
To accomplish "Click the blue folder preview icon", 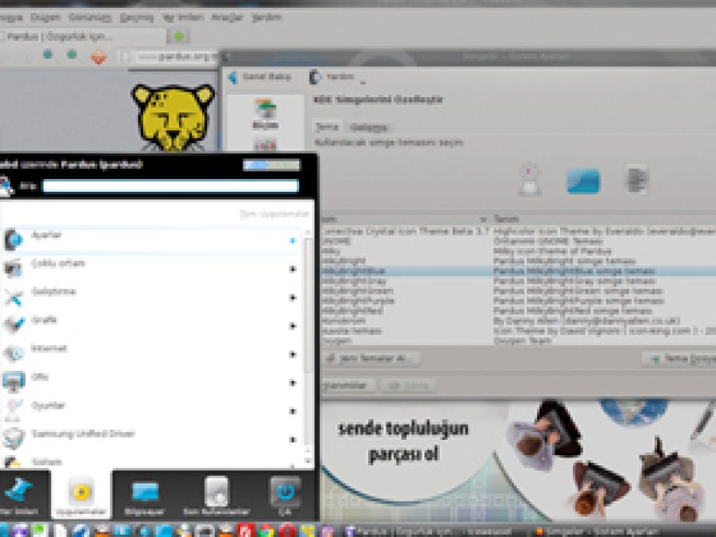I will coord(583,181).
